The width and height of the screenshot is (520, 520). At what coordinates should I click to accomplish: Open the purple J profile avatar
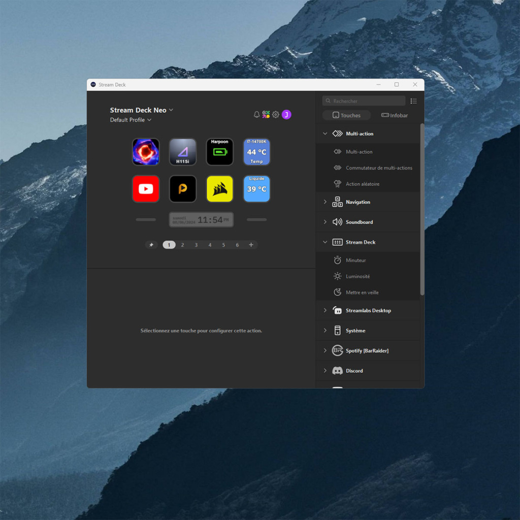[x=286, y=115]
